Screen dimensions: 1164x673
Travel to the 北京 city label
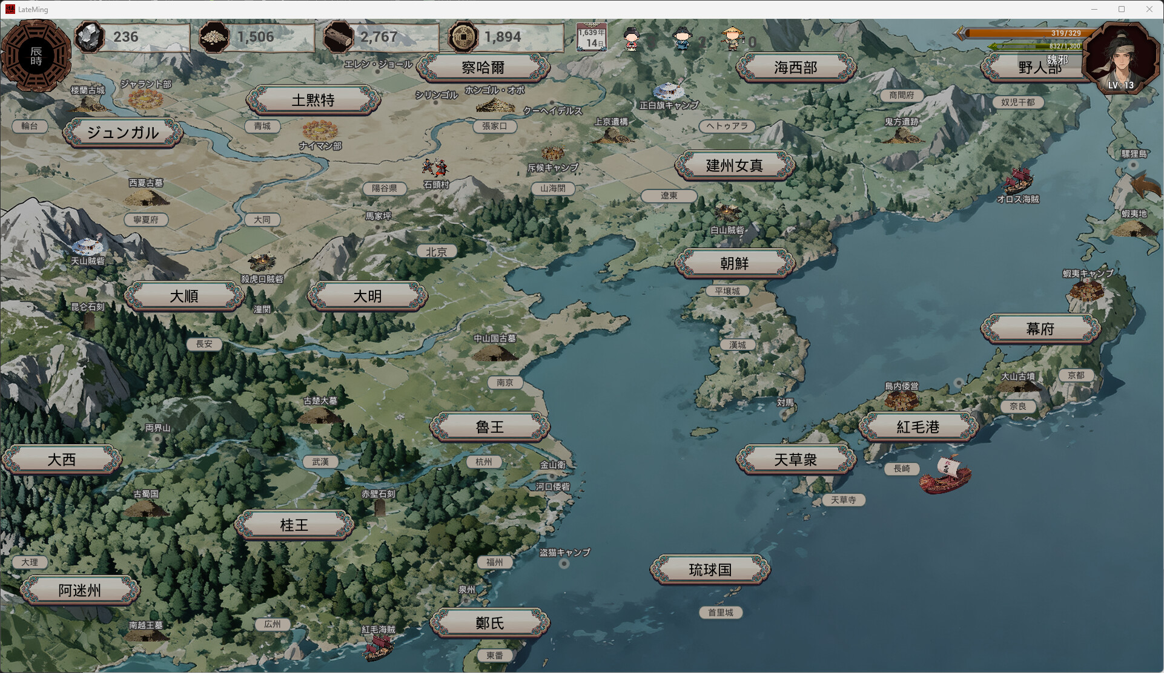(436, 252)
